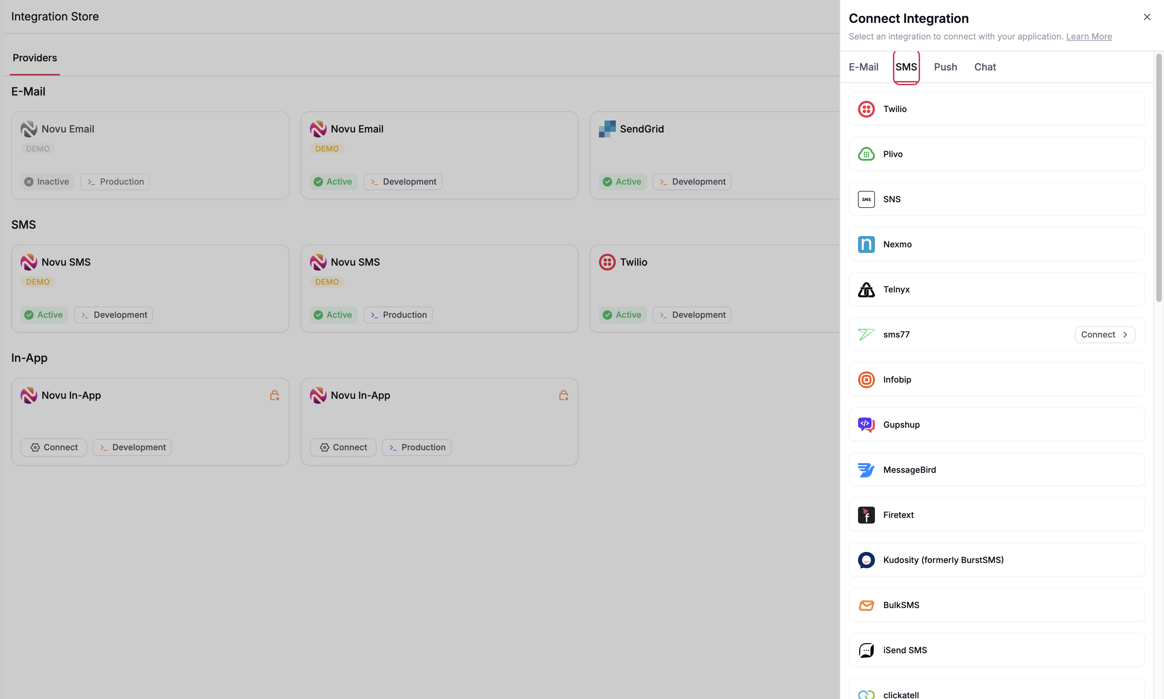
Task: Select the Plivo cloud icon
Action: pyautogui.click(x=866, y=154)
